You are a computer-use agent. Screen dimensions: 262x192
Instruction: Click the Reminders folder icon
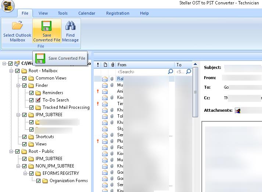click(38, 93)
